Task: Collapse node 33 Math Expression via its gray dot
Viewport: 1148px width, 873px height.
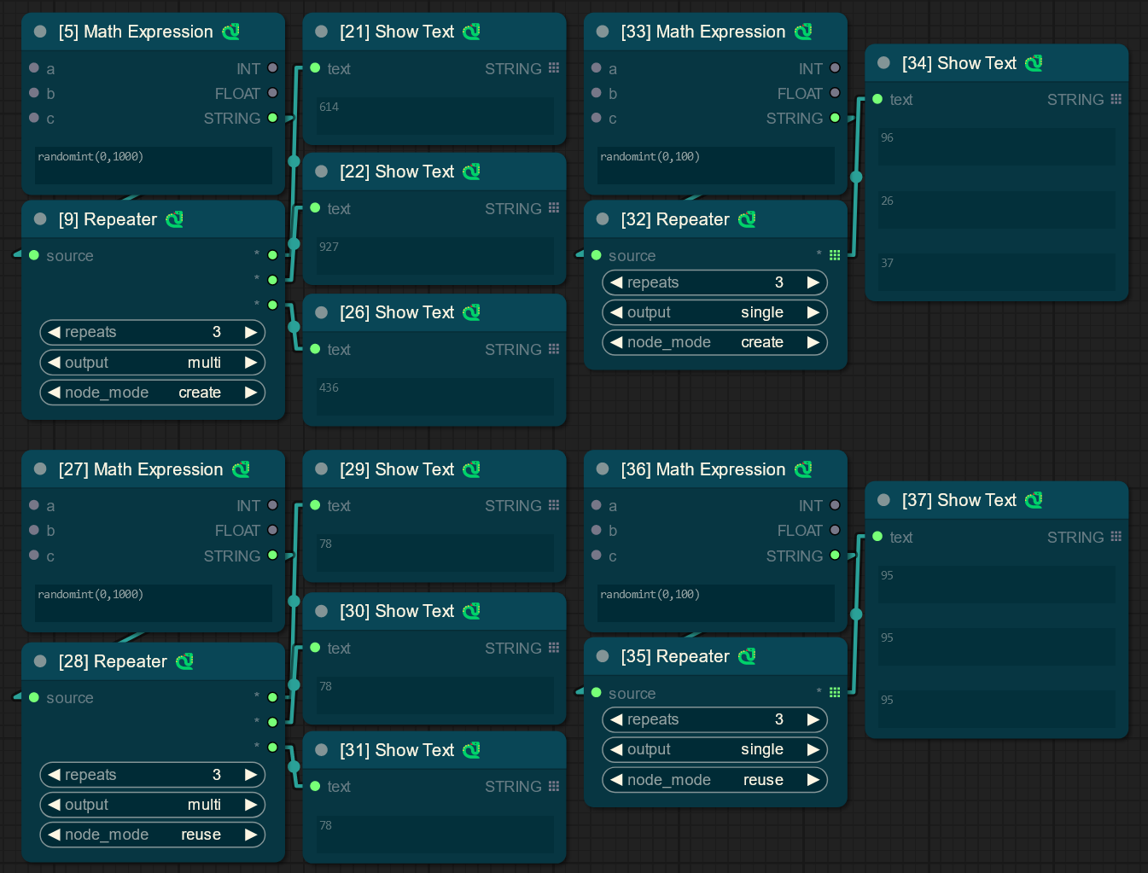Action: point(603,32)
